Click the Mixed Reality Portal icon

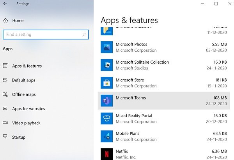[x=107, y=119]
